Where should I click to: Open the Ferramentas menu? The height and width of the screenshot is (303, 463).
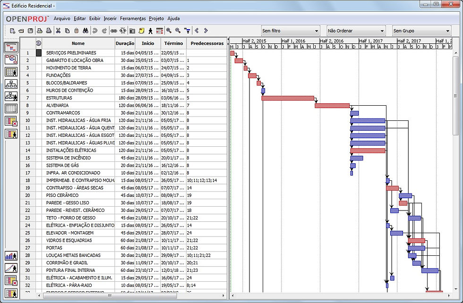(x=133, y=18)
